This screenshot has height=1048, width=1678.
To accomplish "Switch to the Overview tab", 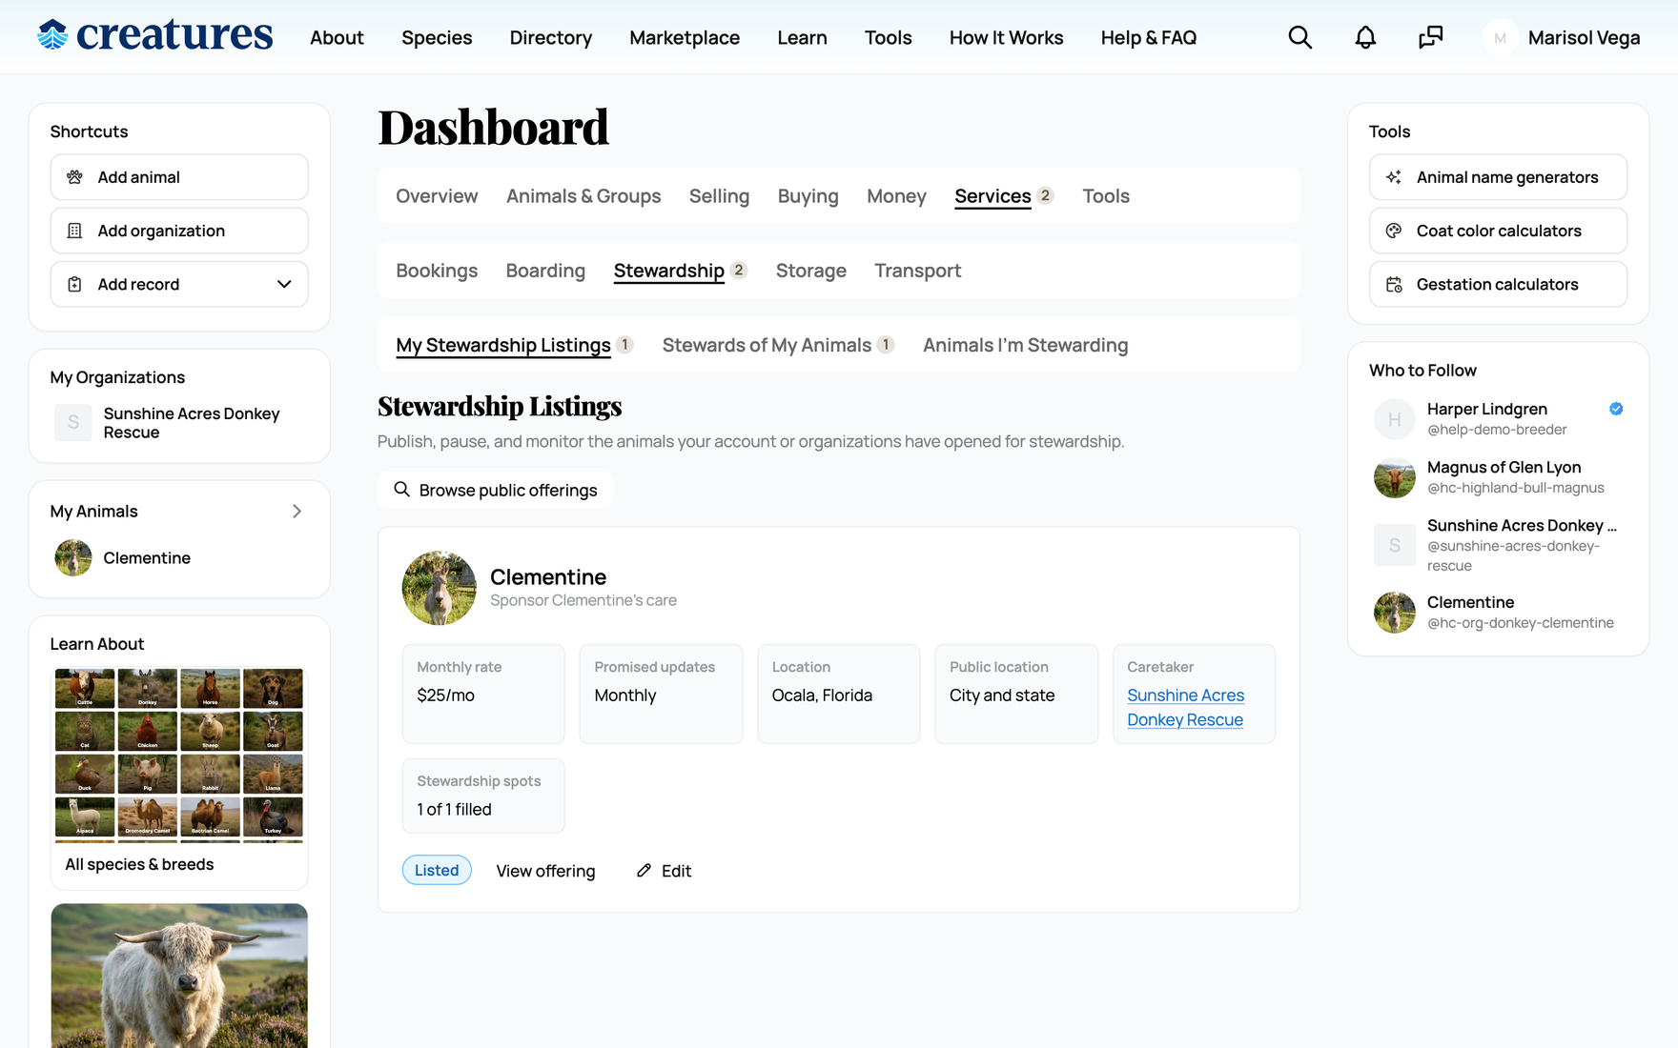I will click(x=437, y=196).
